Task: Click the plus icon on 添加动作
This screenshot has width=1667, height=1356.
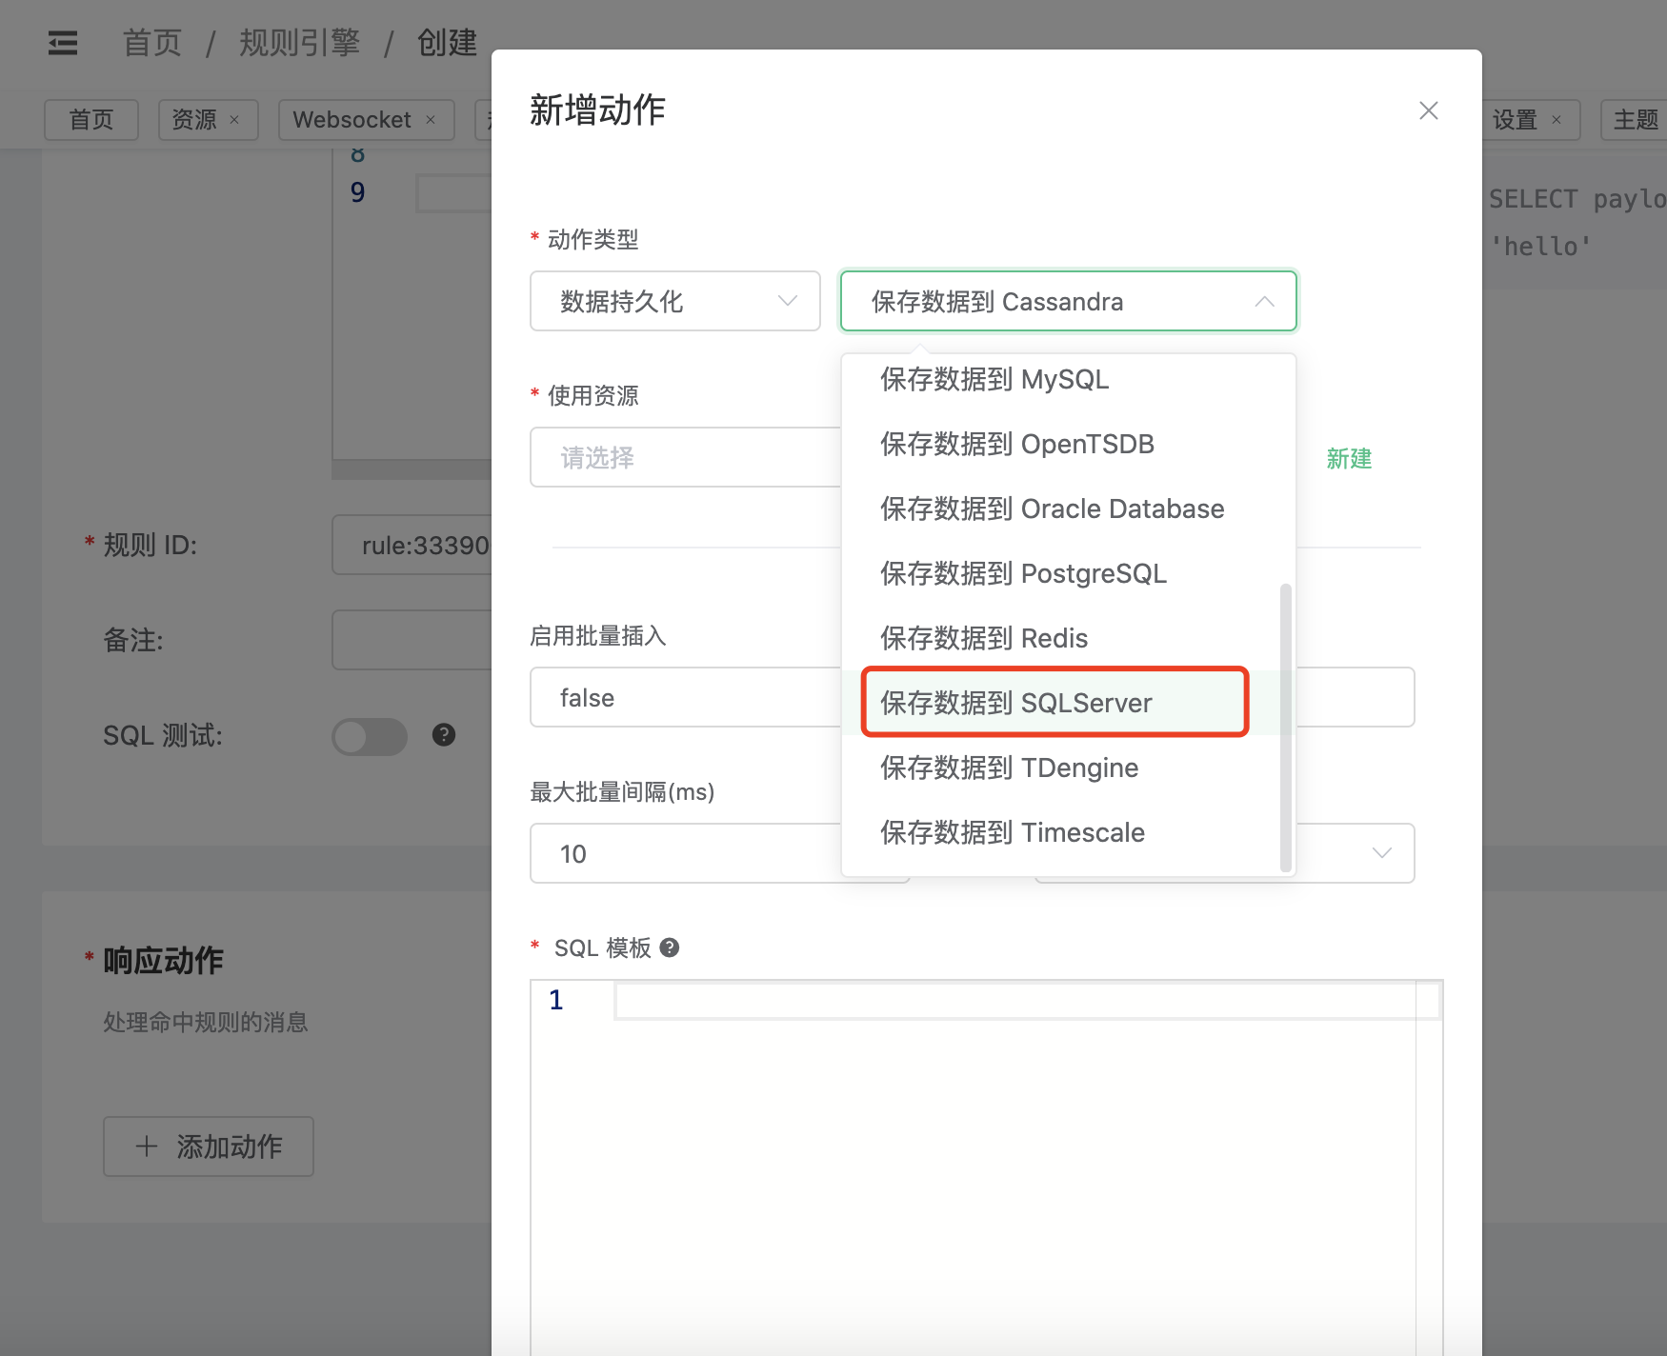Action: pyautogui.click(x=147, y=1147)
